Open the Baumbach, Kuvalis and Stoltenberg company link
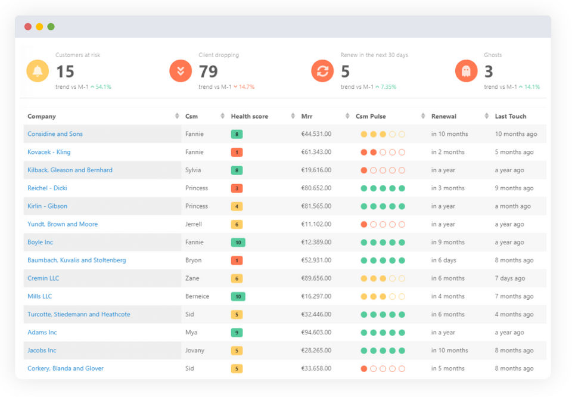572x397 pixels. point(76,260)
